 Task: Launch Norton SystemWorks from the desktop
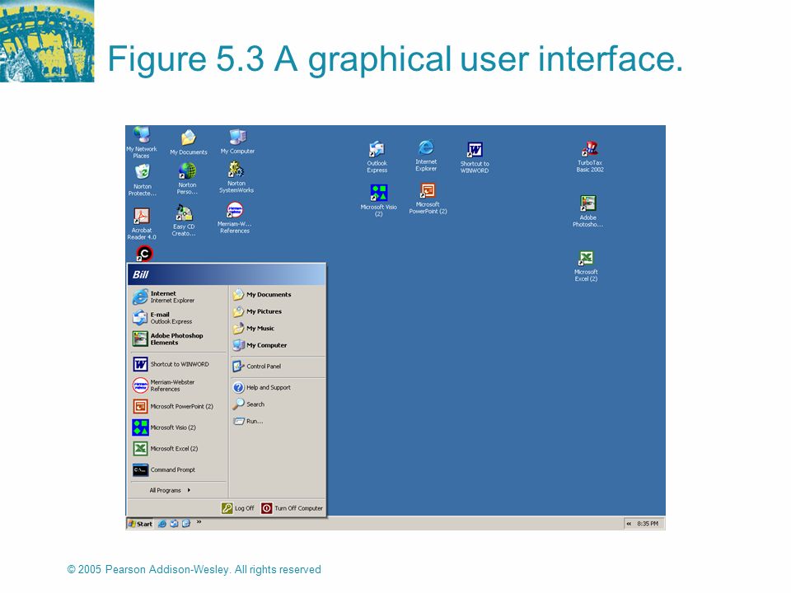pyautogui.click(x=236, y=178)
